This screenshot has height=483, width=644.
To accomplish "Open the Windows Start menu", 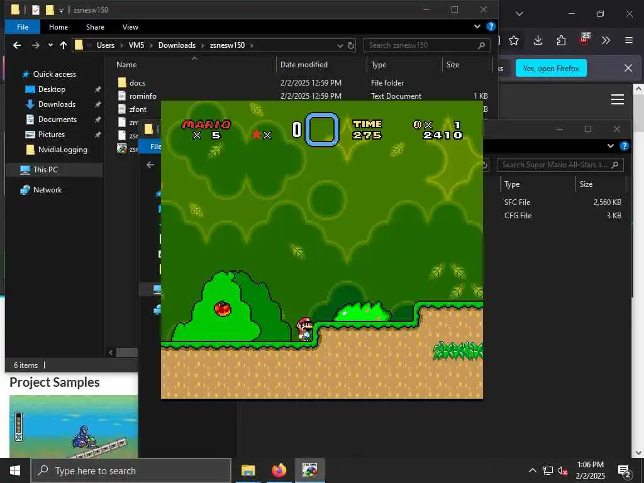I will pyautogui.click(x=15, y=470).
